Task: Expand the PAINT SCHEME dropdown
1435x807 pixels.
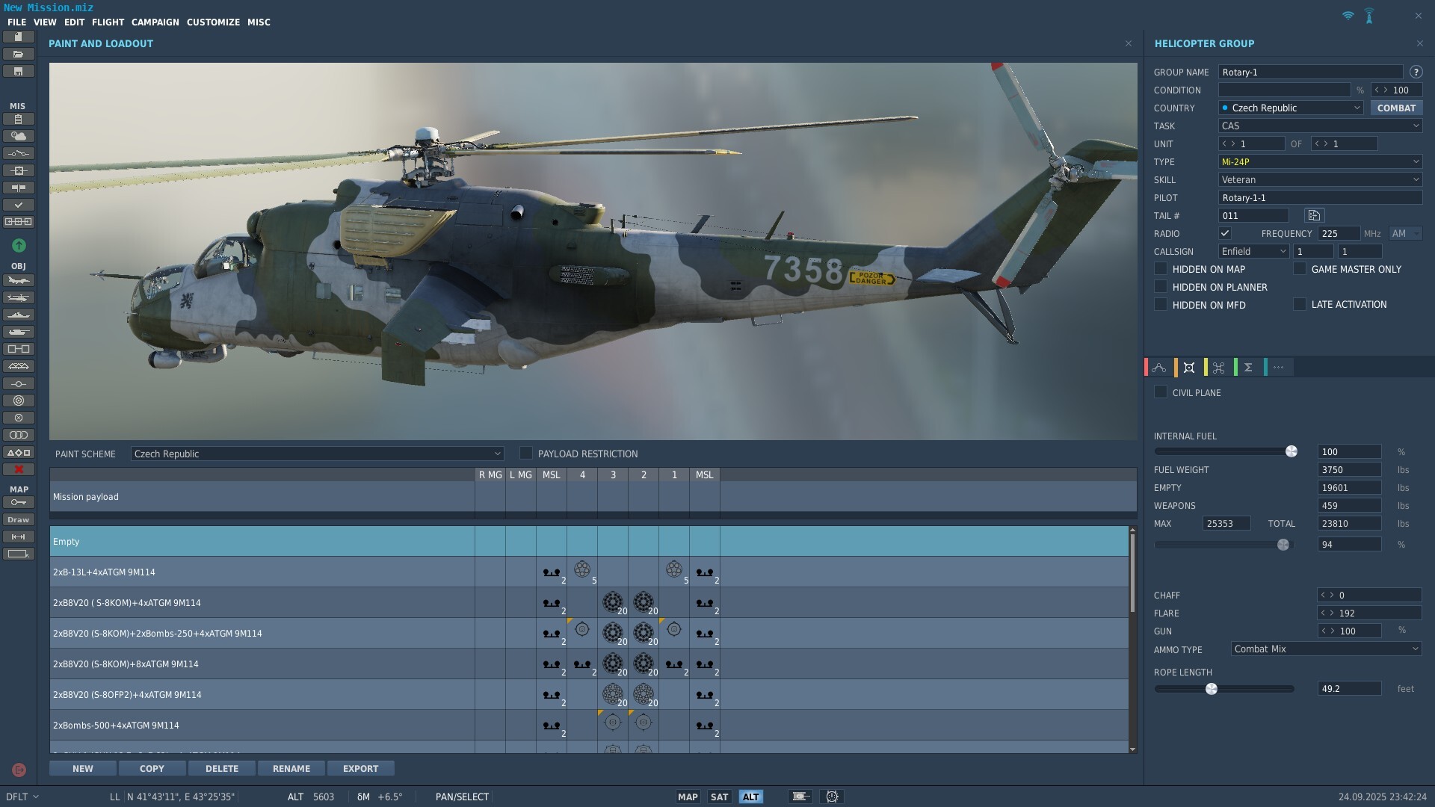Action: (317, 454)
